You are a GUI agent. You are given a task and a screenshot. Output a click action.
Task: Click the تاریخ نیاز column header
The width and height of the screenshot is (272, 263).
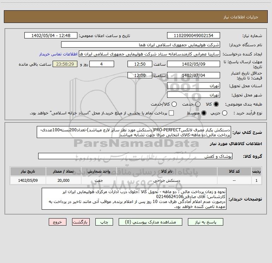pos(28,171)
